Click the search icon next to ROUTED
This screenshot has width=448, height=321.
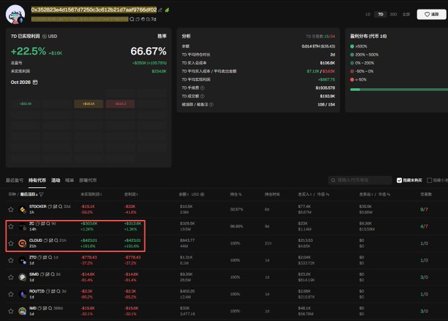[x=59, y=291]
